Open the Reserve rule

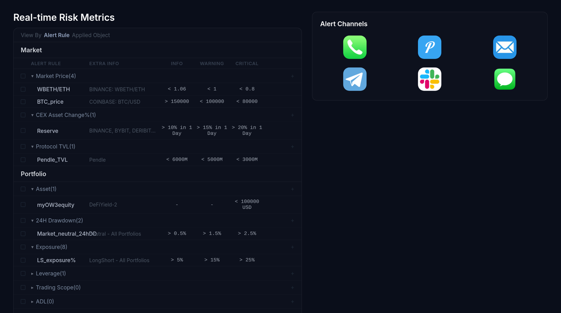click(47, 131)
